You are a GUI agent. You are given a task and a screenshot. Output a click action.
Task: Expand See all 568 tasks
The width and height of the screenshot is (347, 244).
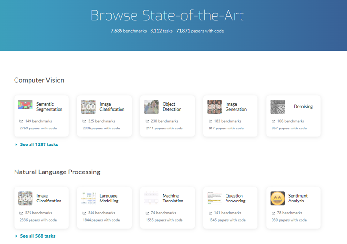pos(37,236)
